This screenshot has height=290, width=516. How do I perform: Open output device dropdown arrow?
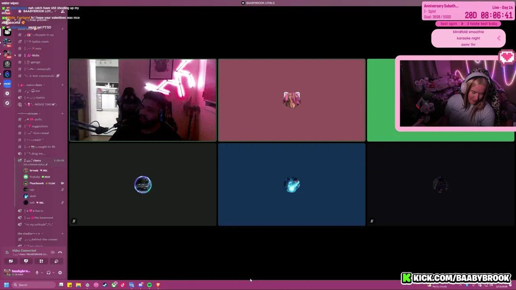point(53,273)
